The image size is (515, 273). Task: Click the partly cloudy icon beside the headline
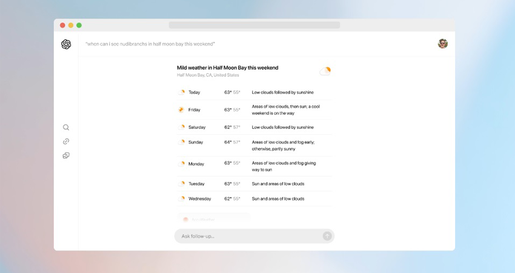coord(325,71)
